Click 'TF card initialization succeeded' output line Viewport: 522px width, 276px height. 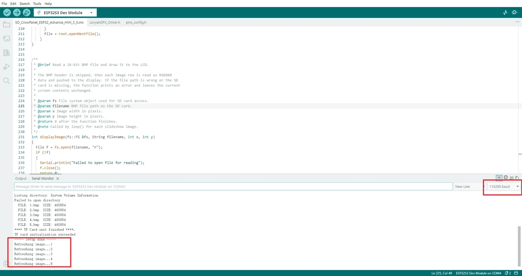click(45, 234)
